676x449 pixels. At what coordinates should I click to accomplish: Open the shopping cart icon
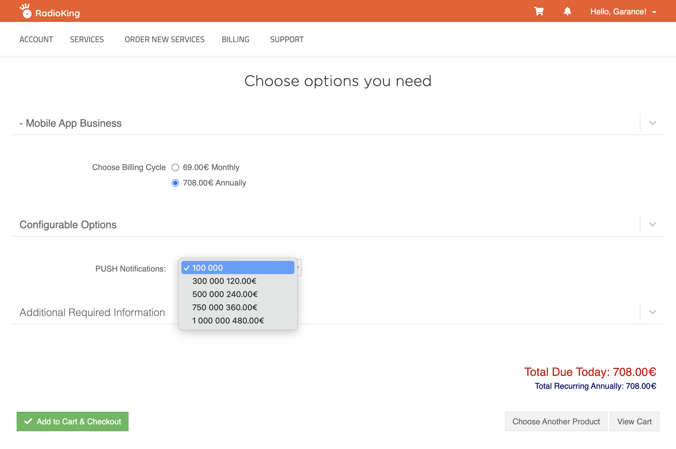(539, 11)
